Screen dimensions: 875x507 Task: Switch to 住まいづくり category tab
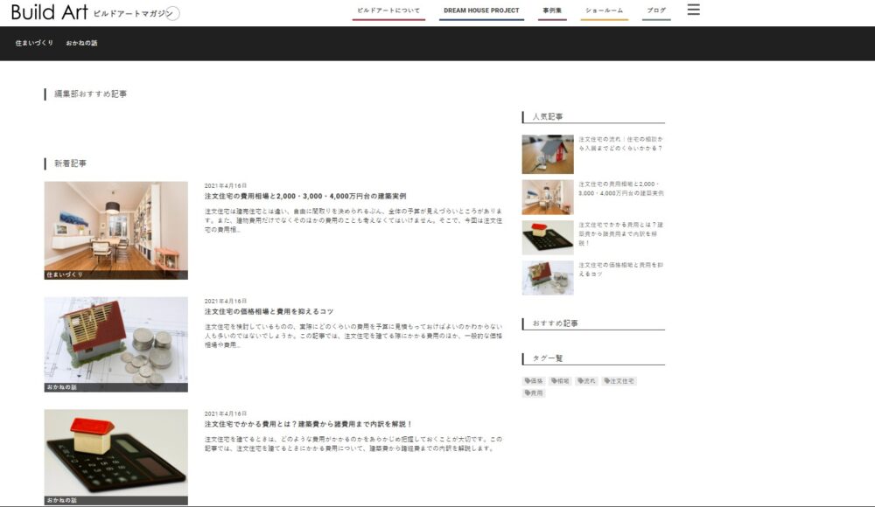(34, 43)
